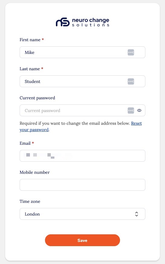165x264 pixels.
Task: Click the Email input field
Action: click(82, 156)
